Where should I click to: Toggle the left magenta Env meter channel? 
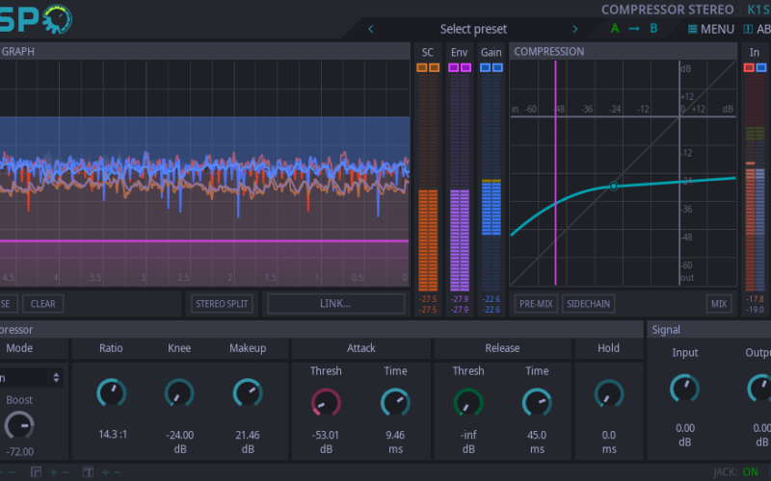[453, 68]
